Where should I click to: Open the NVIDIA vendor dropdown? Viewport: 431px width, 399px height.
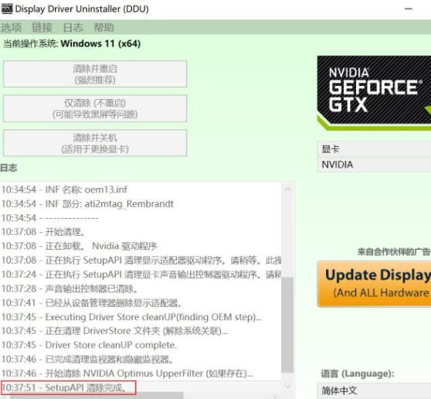coord(374,165)
